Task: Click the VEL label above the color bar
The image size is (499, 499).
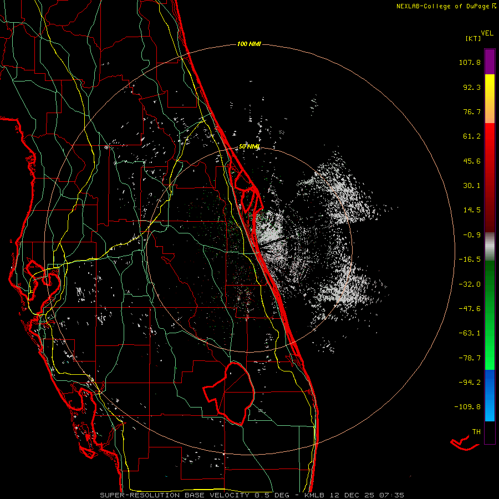Action: coord(487,33)
